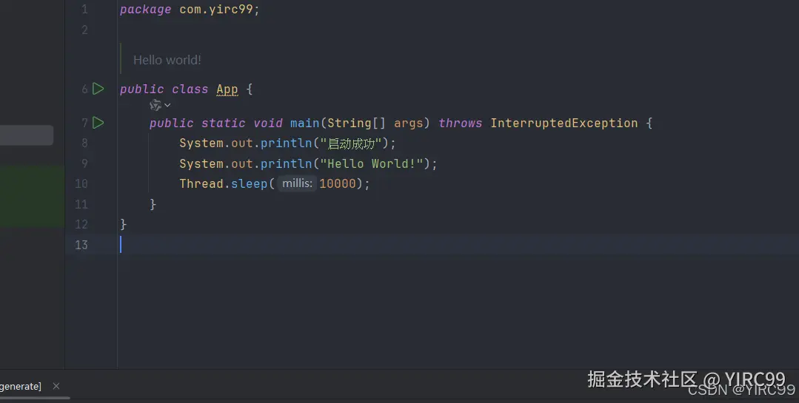
Task: Click the class name App
Action: [227, 89]
